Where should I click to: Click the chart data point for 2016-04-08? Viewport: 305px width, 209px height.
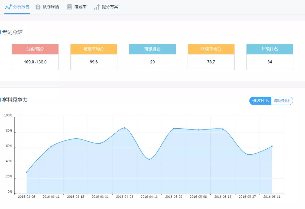[125, 128]
